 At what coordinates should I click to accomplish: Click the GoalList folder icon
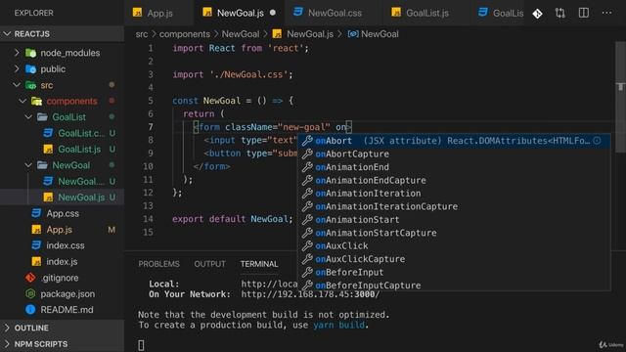point(42,117)
